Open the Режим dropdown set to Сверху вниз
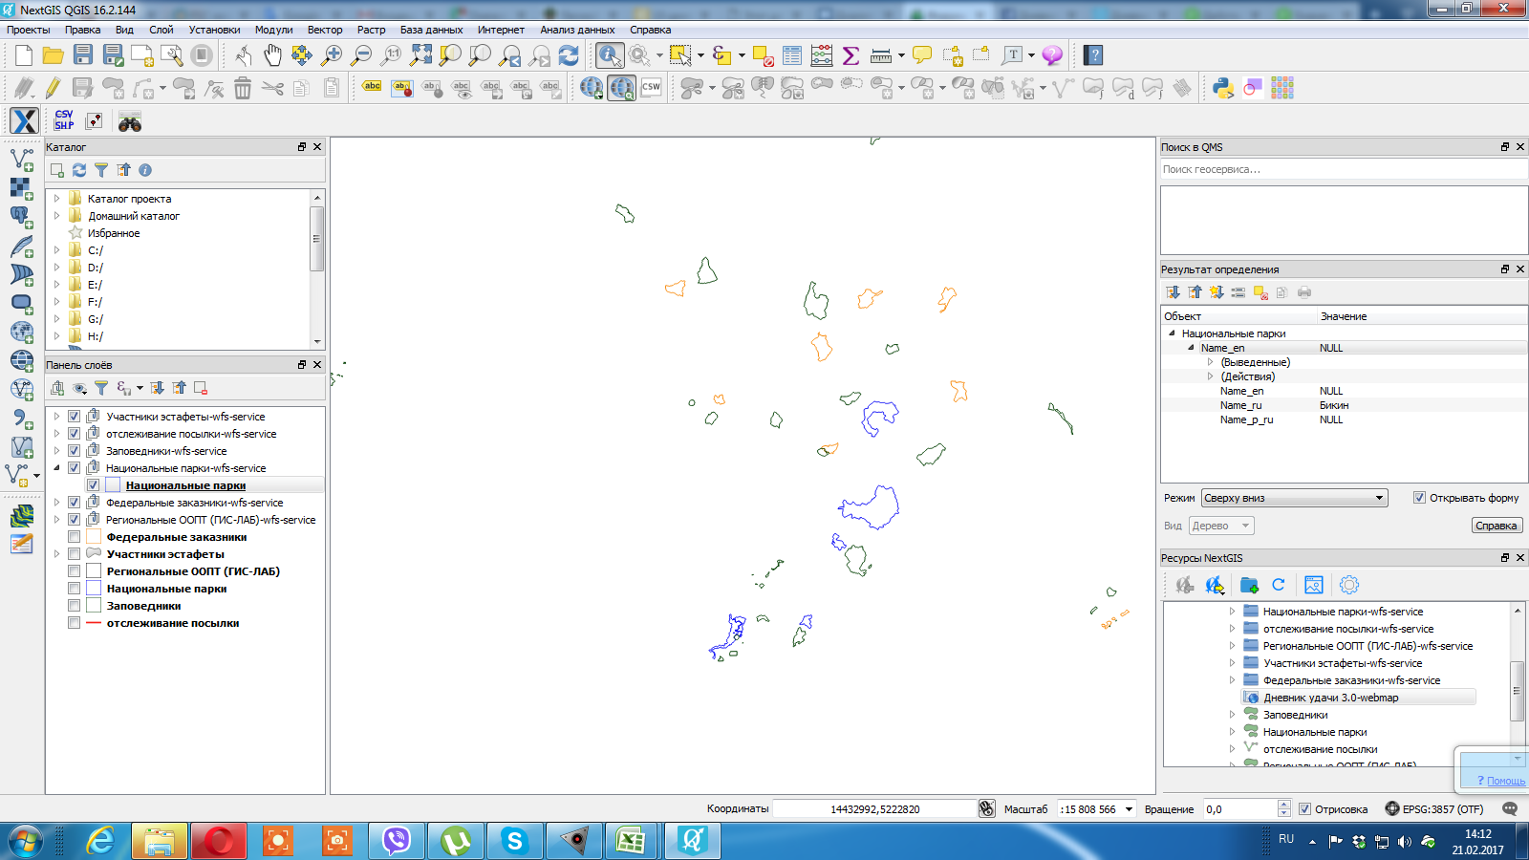1529x860 pixels. tap(1294, 498)
